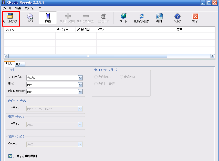Open the 編集 menu
219x161 pixels.
point(18,8)
